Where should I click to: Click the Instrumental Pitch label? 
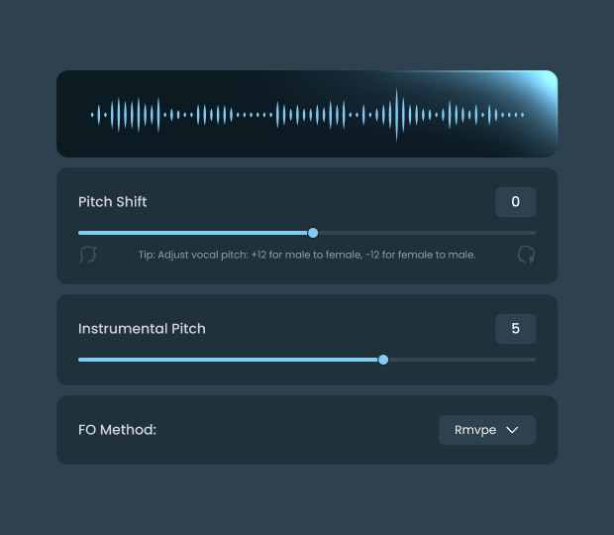pyautogui.click(x=142, y=329)
